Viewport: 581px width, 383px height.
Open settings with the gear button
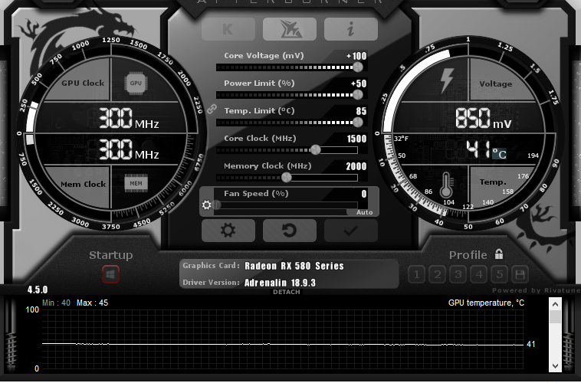tap(228, 231)
